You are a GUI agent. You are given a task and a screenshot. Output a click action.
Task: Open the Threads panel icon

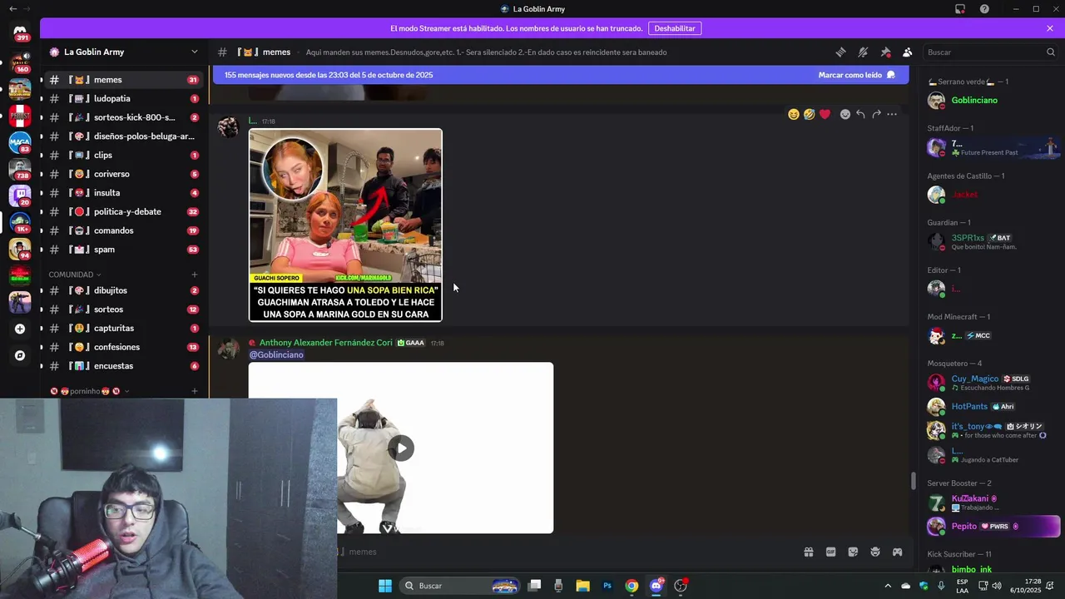click(840, 52)
